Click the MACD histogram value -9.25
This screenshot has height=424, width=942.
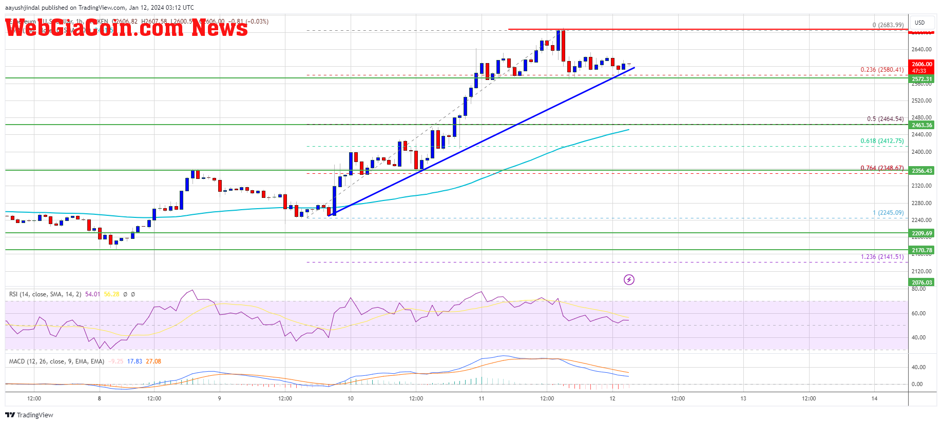117,361
